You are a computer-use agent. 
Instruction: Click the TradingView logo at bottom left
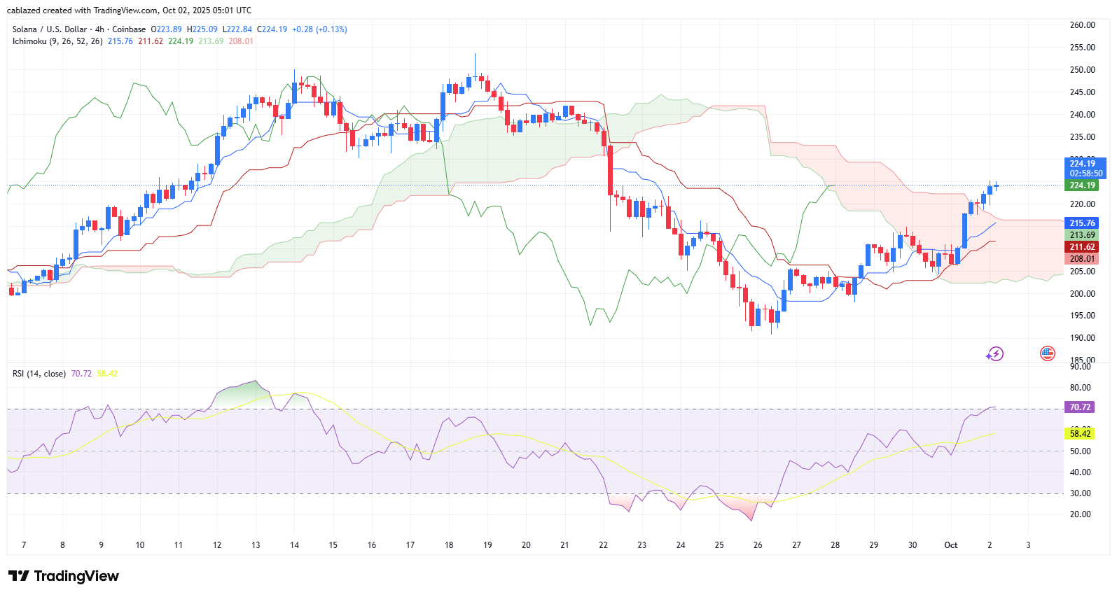coord(64,576)
